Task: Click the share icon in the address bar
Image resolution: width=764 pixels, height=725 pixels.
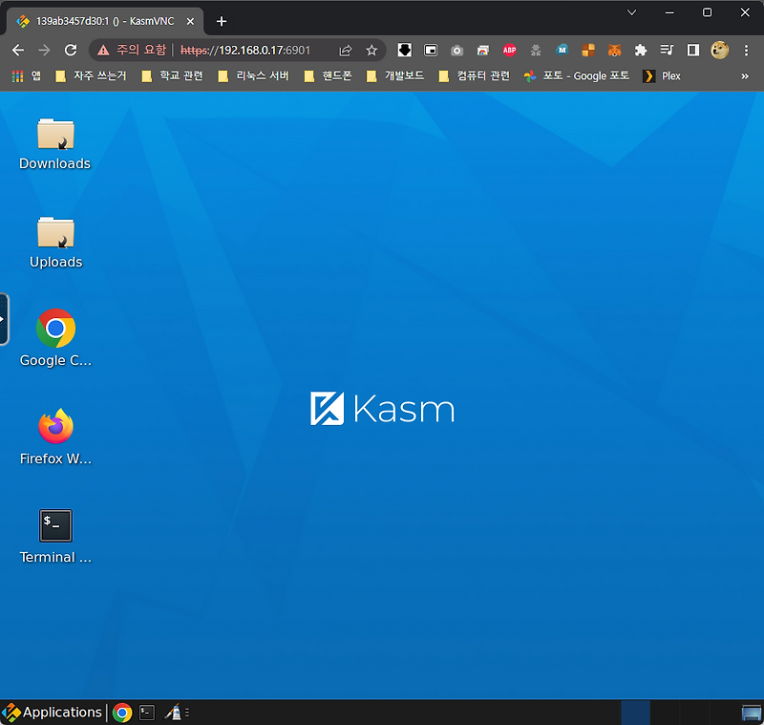Action: pyautogui.click(x=344, y=50)
